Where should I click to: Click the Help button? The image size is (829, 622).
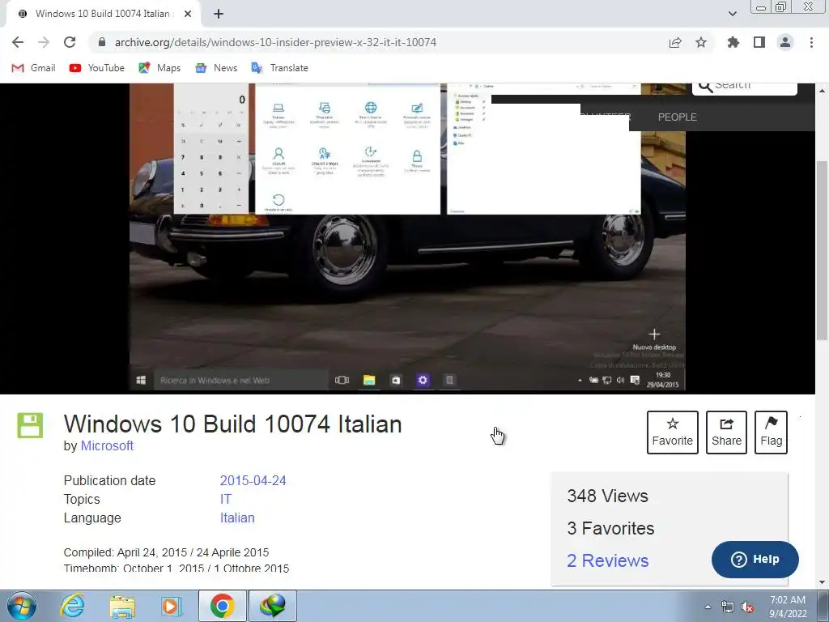(x=755, y=559)
